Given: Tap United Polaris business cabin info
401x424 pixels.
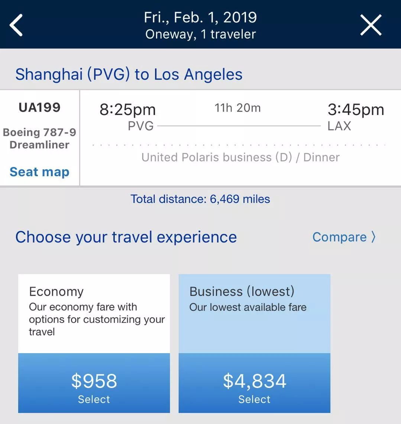Looking at the screenshot, I should (240, 157).
